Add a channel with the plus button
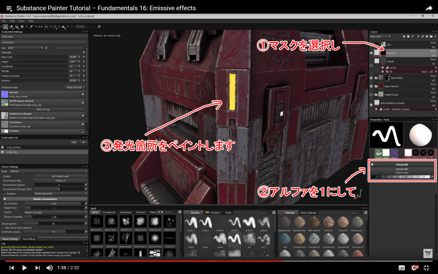Image resolution: width=438 pixels, height=274 pixels. click(83, 52)
